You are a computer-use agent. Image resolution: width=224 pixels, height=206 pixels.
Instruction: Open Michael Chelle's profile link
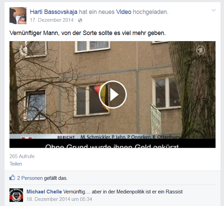(44, 192)
